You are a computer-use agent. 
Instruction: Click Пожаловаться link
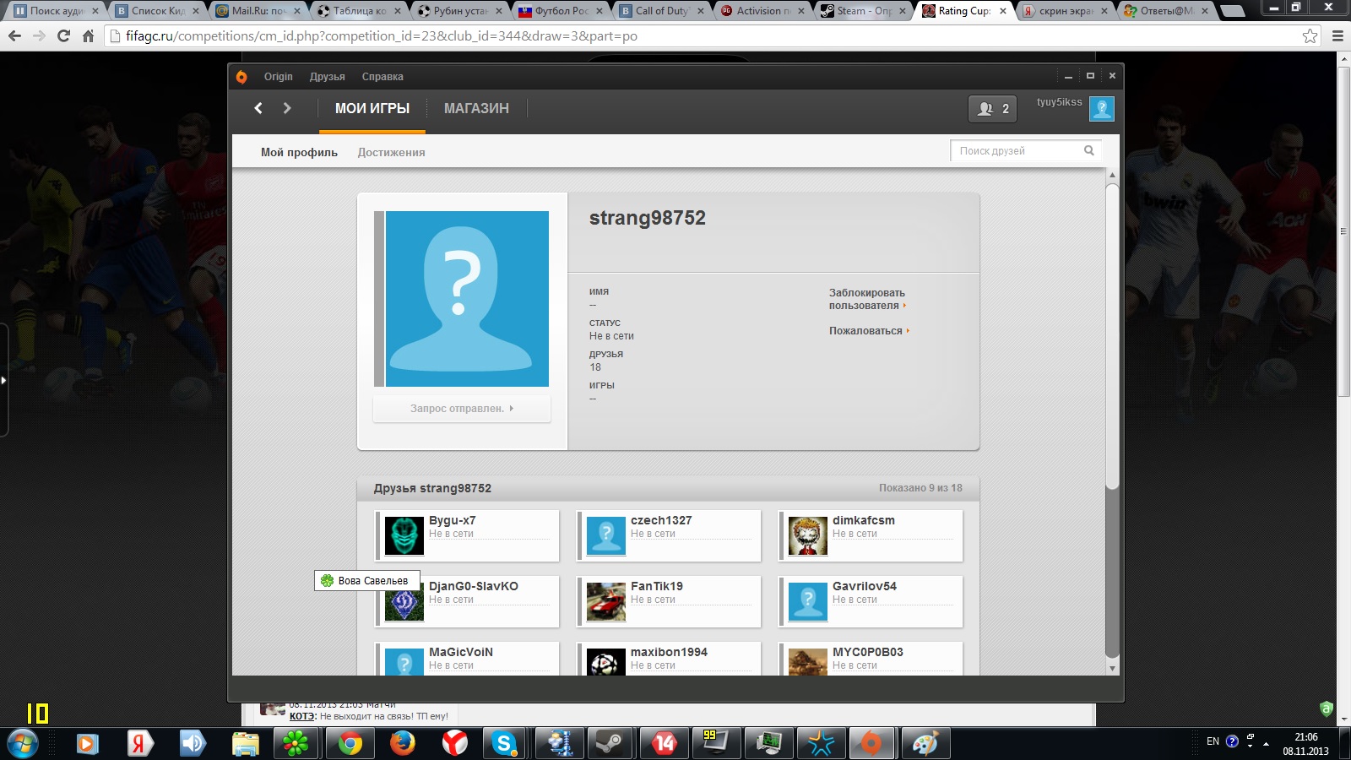tap(869, 331)
